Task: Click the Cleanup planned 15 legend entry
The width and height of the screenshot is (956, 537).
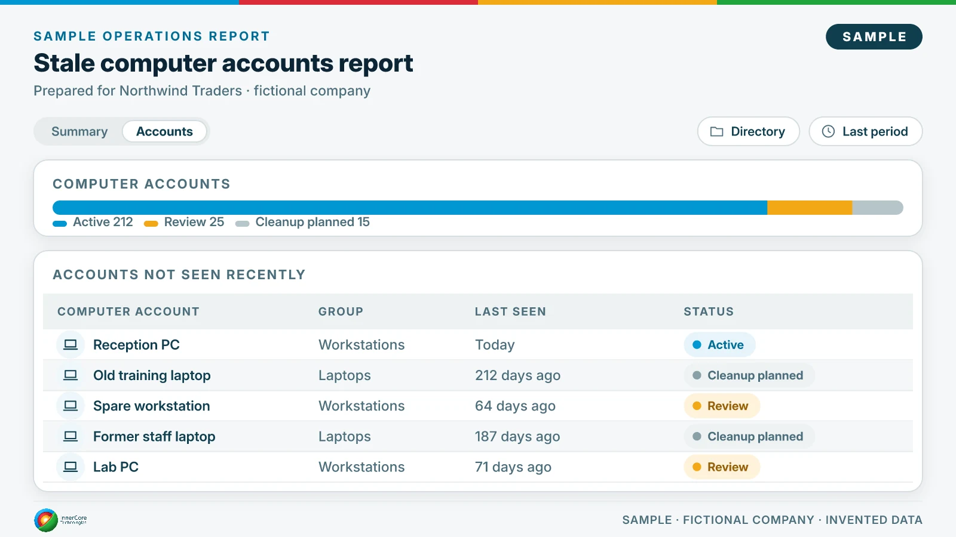Action: [x=302, y=222]
